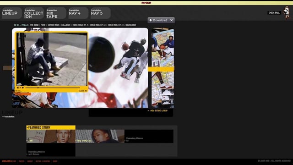Fast-forward the video in the yellow player
The image size is (293, 165).
coord(22,88)
